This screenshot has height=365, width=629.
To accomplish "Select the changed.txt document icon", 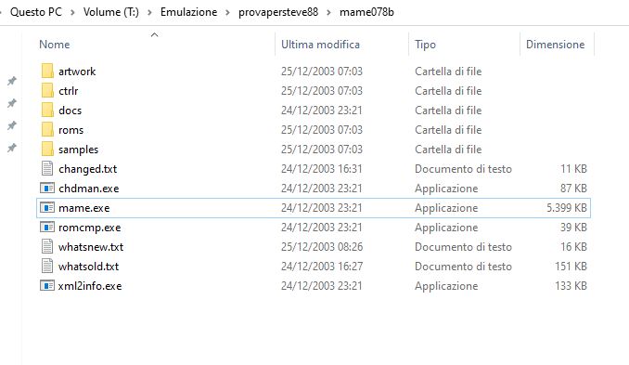I will [x=47, y=168].
